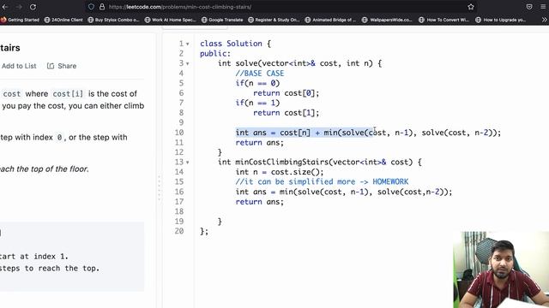Click the //BASE CASE comment
This screenshot has width=549, height=308.
pos(260,74)
